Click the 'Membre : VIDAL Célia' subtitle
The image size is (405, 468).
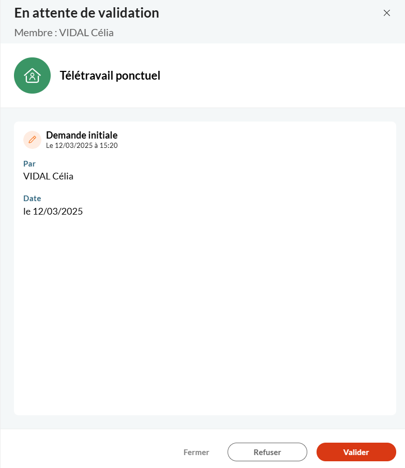tap(64, 33)
